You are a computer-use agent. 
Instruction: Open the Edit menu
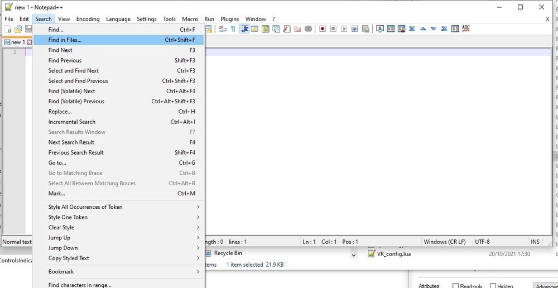pyautogui.click(x=24, y=19)
